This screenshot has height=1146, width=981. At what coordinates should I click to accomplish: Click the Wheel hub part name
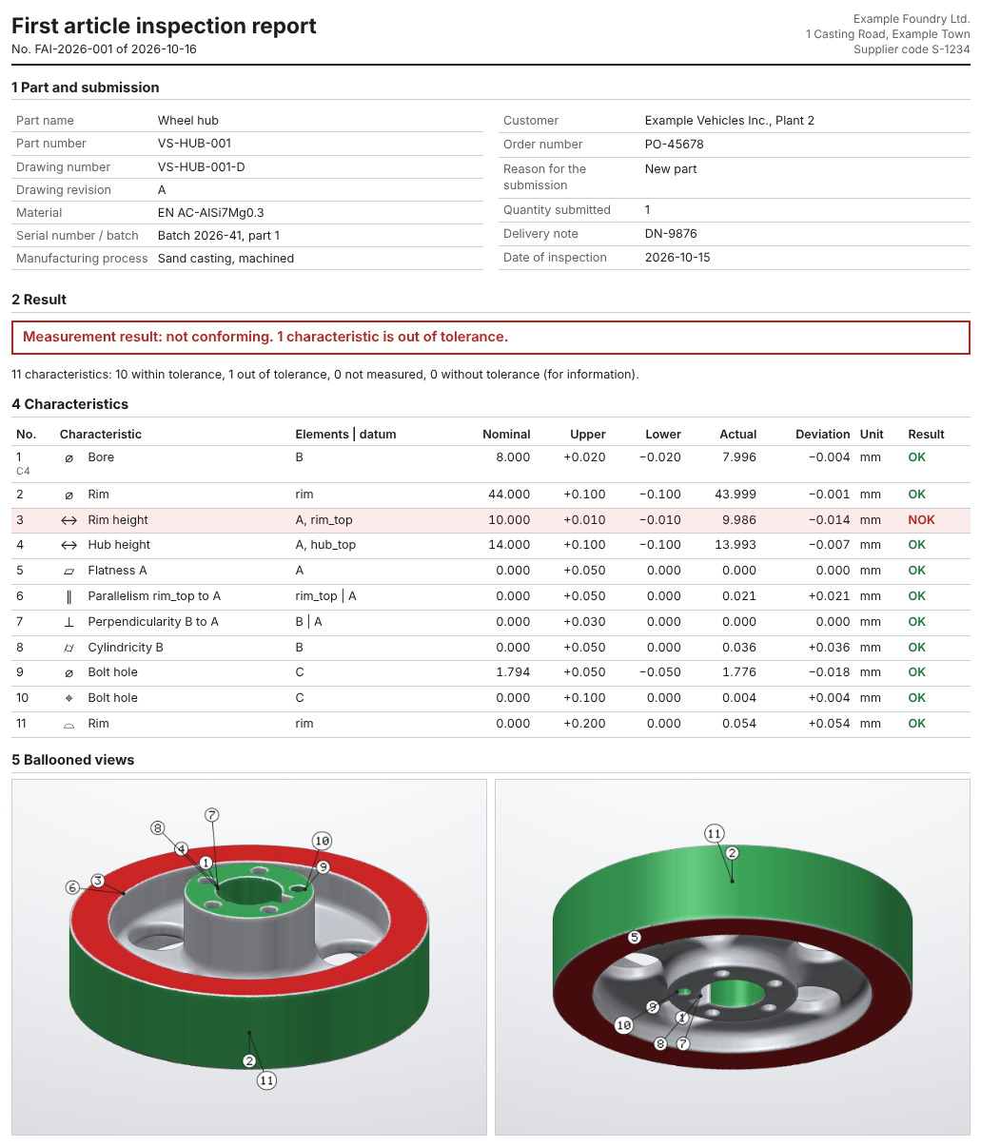click(x=188, y=121)
